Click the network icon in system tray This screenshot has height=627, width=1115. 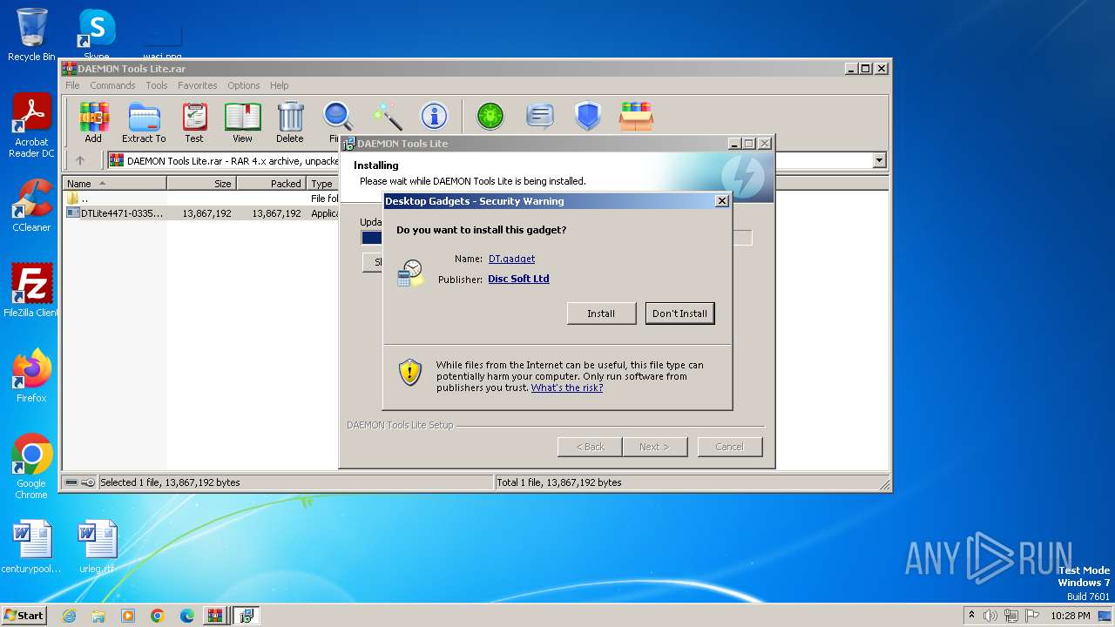(x=1011, y=616)
